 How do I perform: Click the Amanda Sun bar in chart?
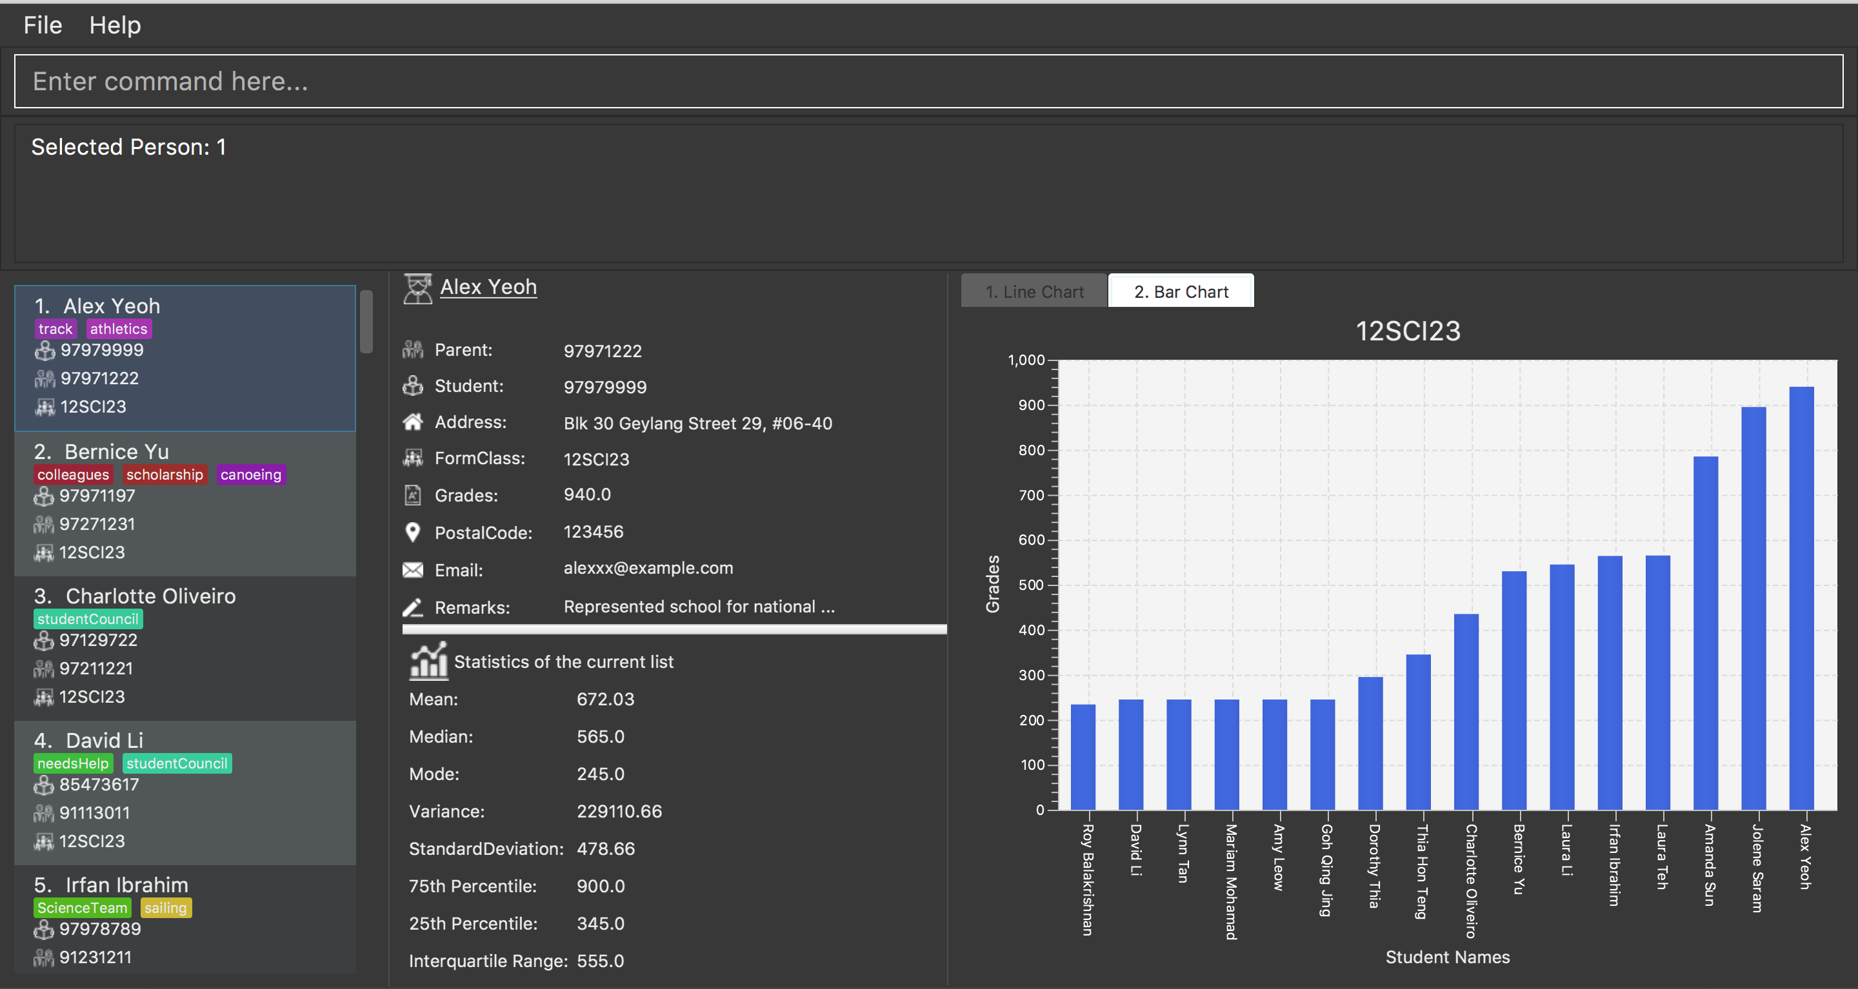tap(1706, 633)
